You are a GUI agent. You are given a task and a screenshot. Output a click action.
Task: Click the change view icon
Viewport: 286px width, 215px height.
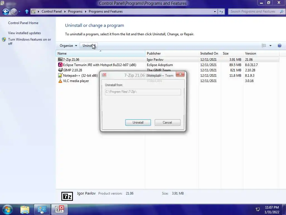264,46
